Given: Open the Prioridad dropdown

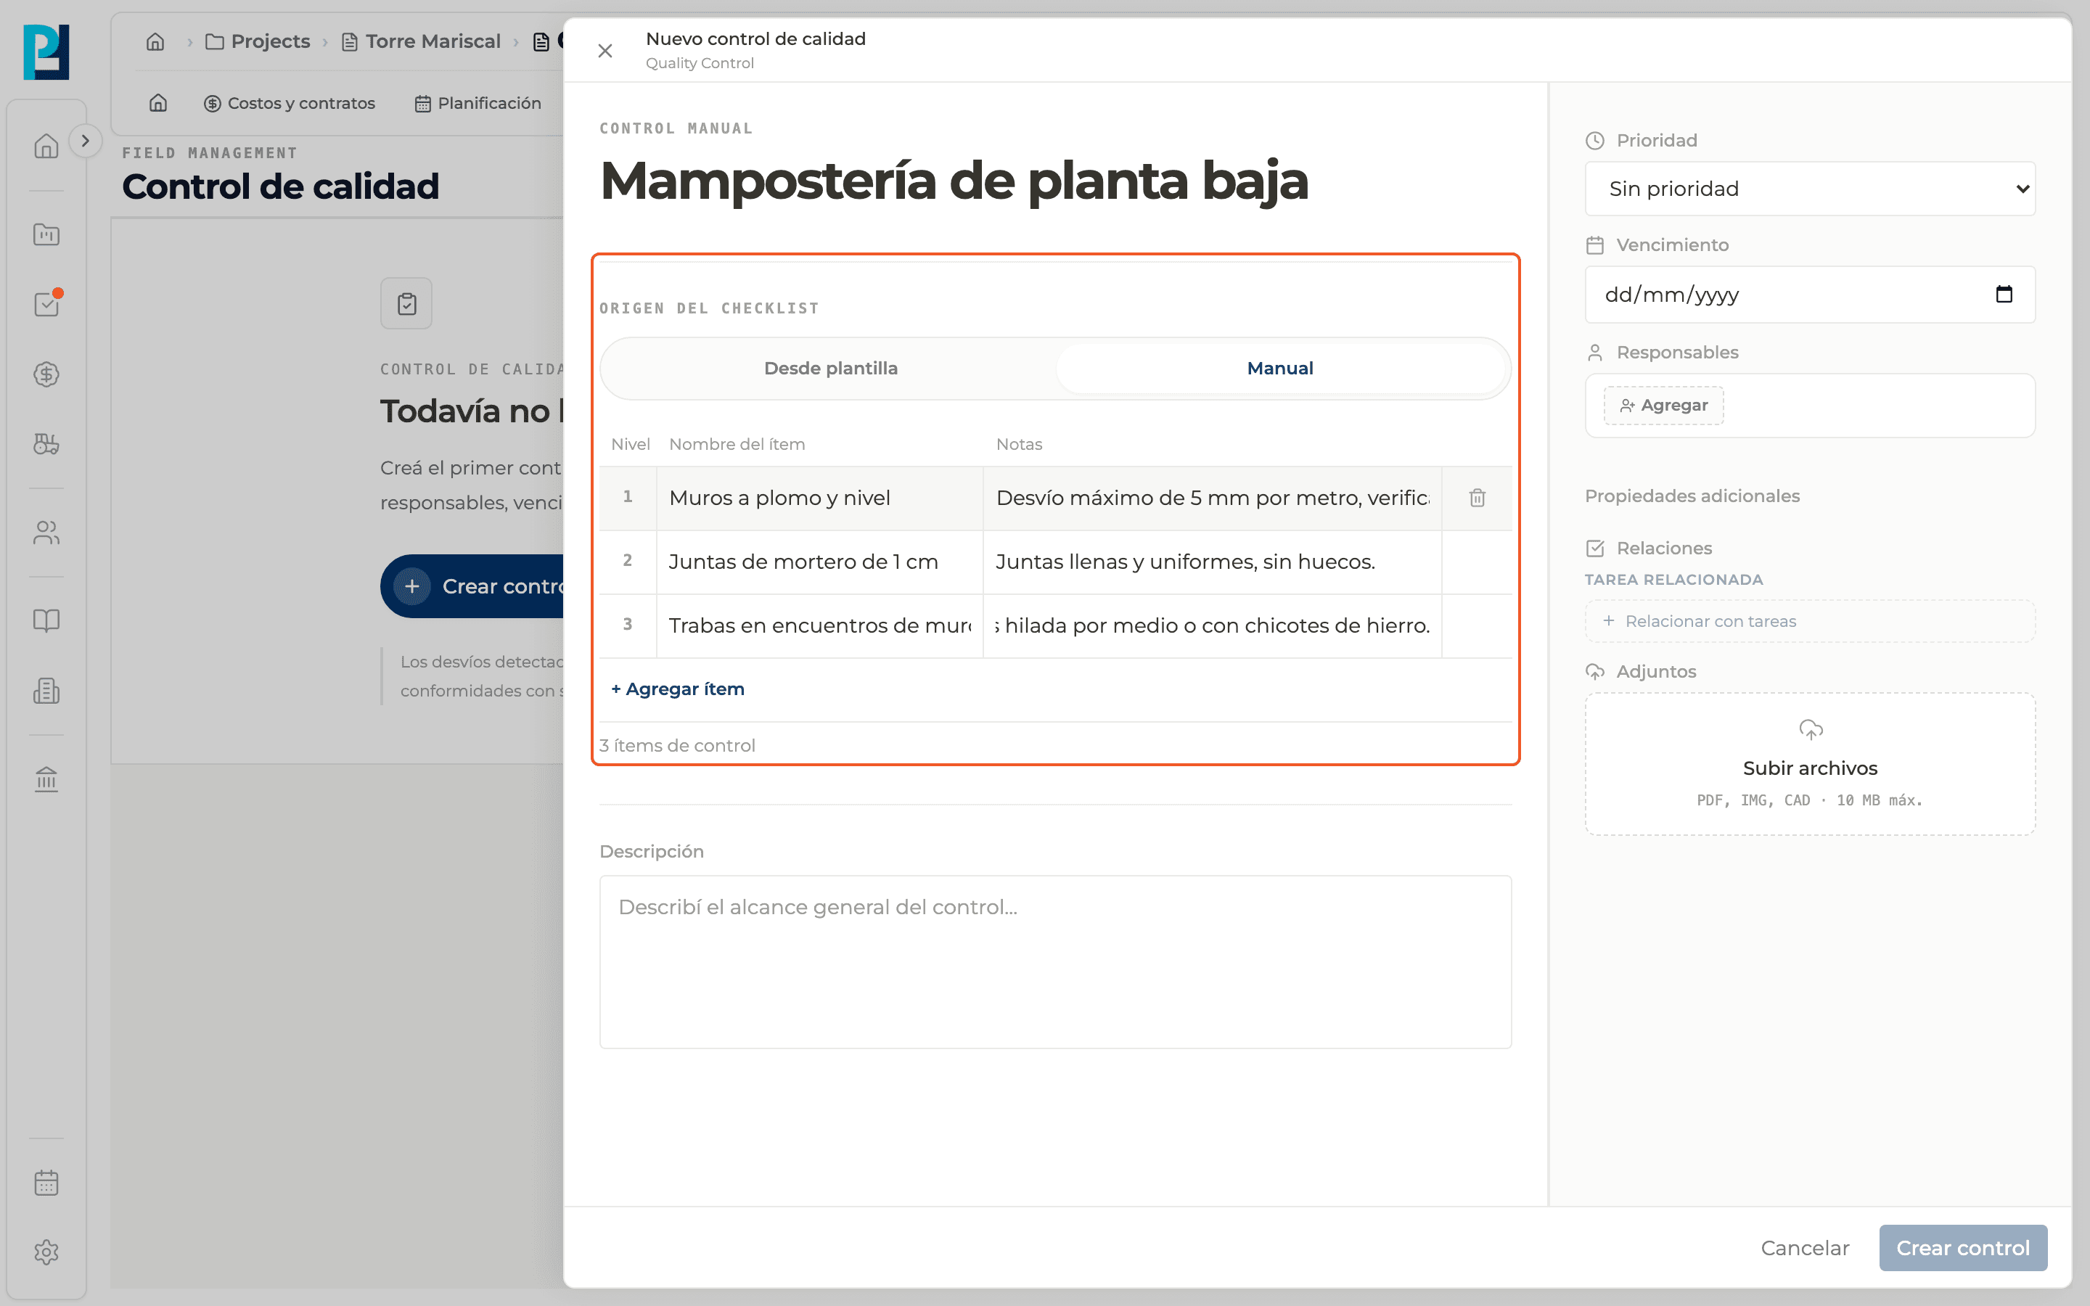Looking at the screenshot, I should (x=1810, y=189).
